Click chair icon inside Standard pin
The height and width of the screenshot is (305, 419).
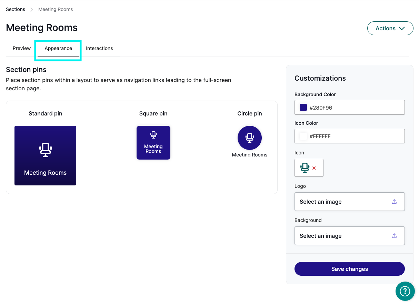(x=45, y=150)
